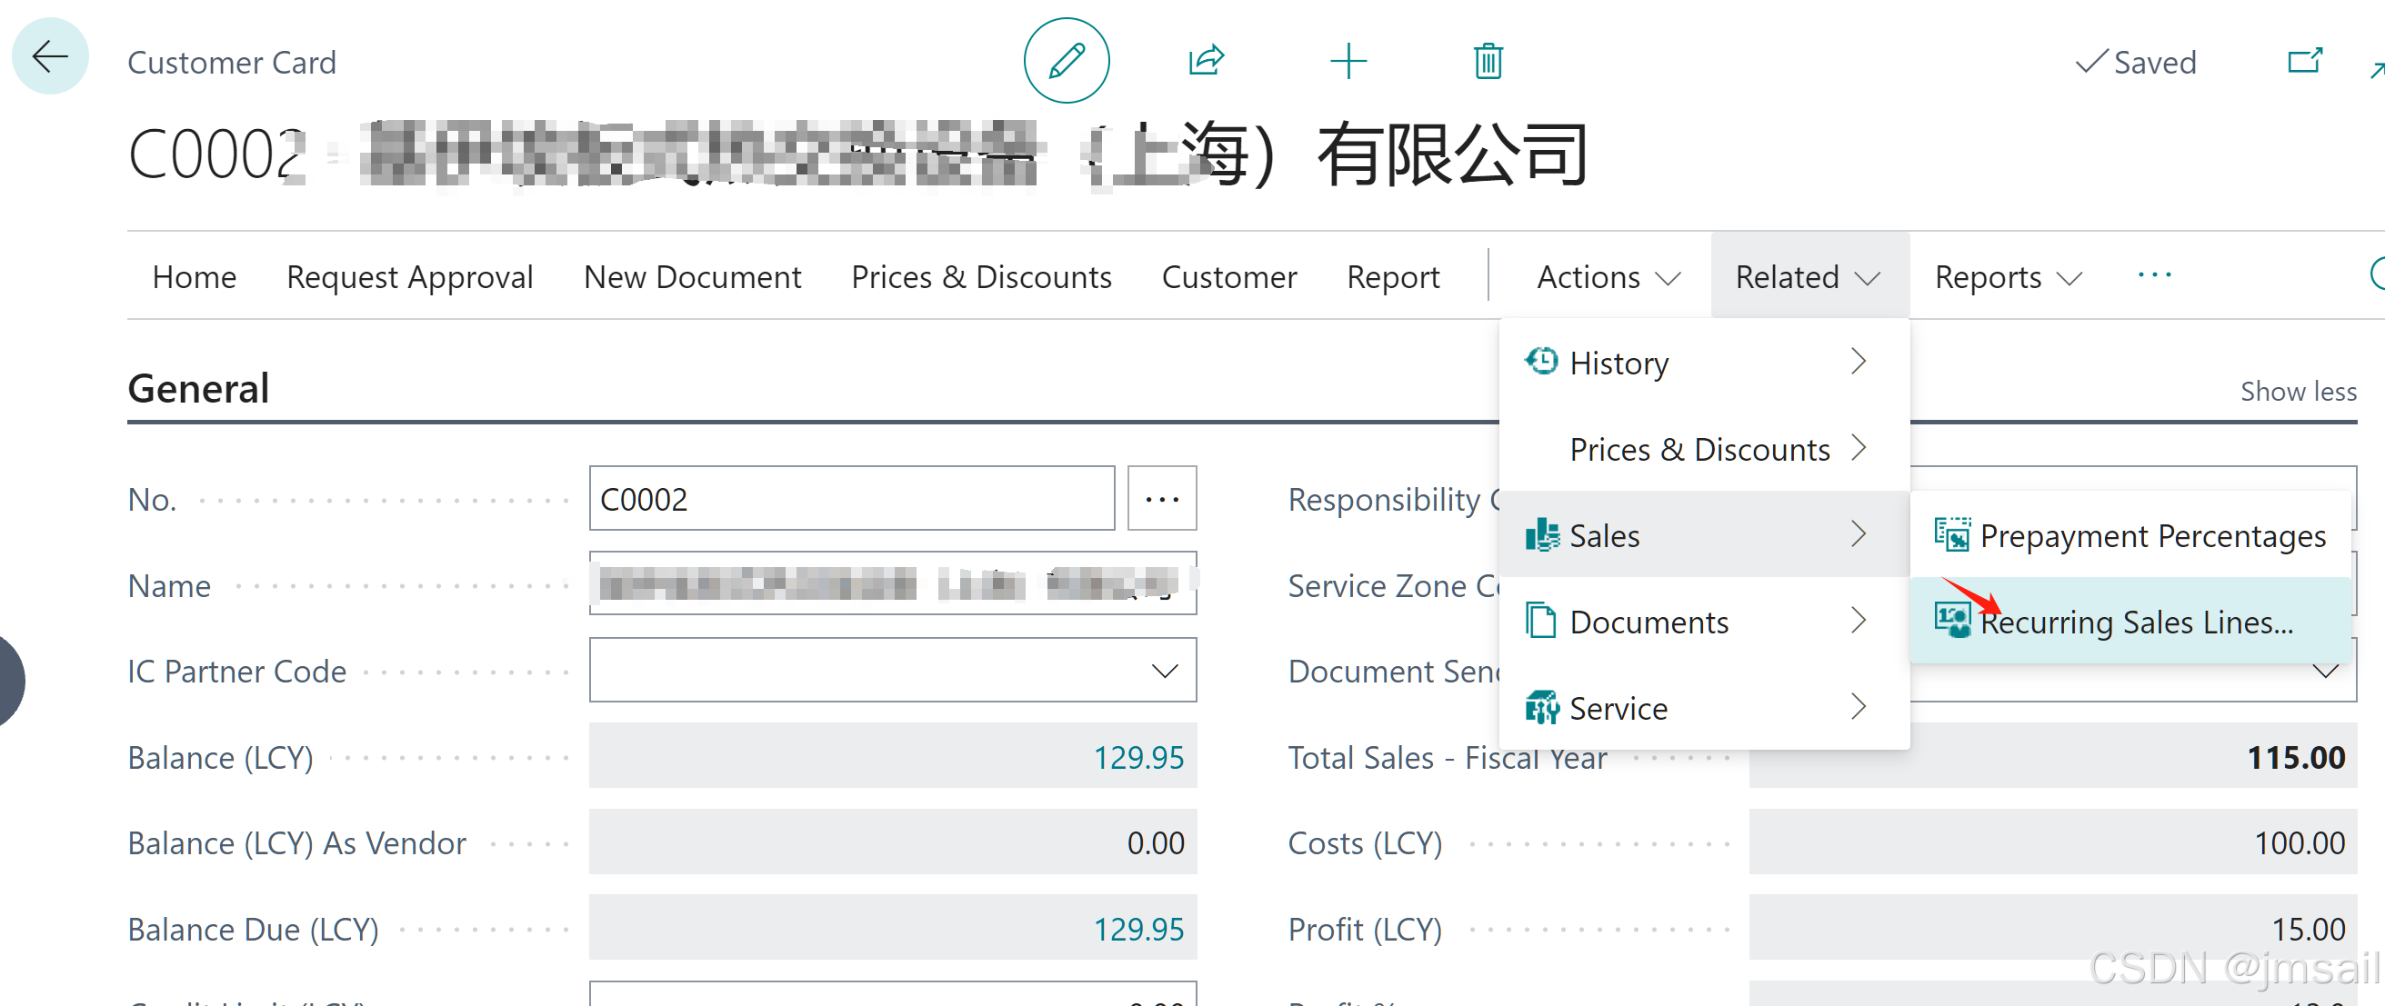Image resolution: width=2385 pixels, height=1006 pixels.
Task: Click into the No. input field
Action: (850, 499)
